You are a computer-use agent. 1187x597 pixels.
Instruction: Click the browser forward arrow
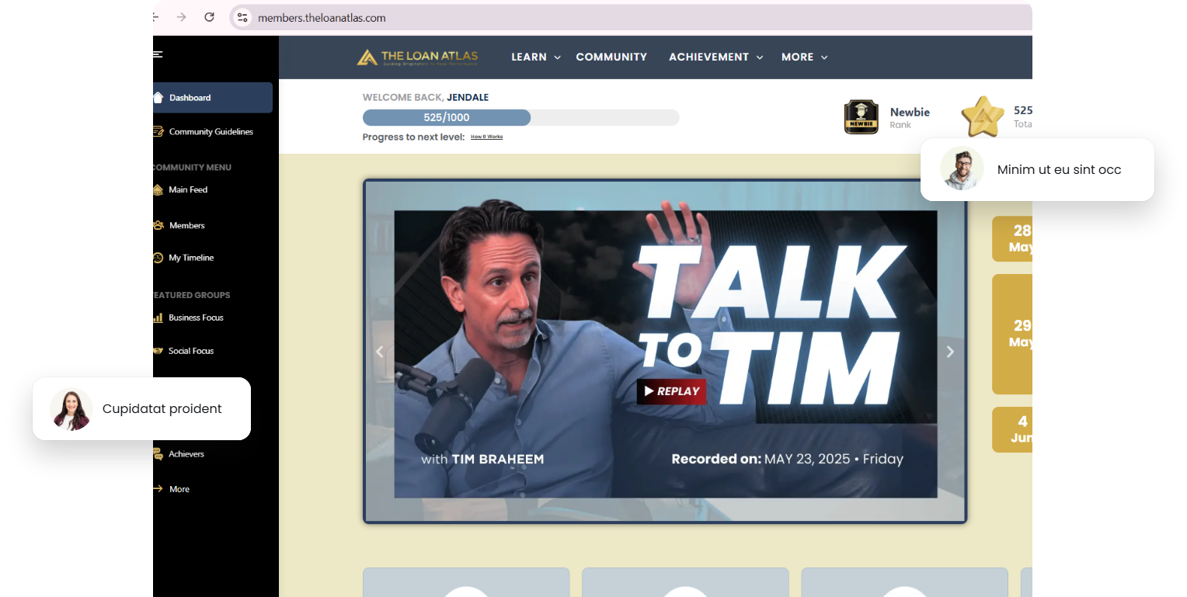tap(181, 17)
